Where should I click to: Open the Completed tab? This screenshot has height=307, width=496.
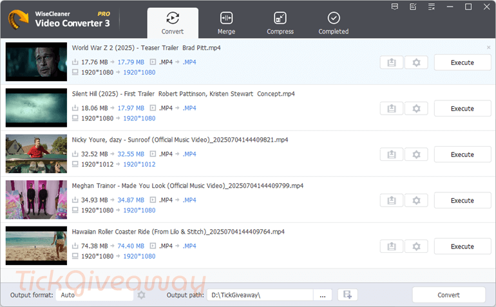334,23
